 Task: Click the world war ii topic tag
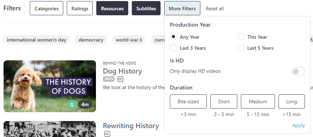(x=129, y=40)
